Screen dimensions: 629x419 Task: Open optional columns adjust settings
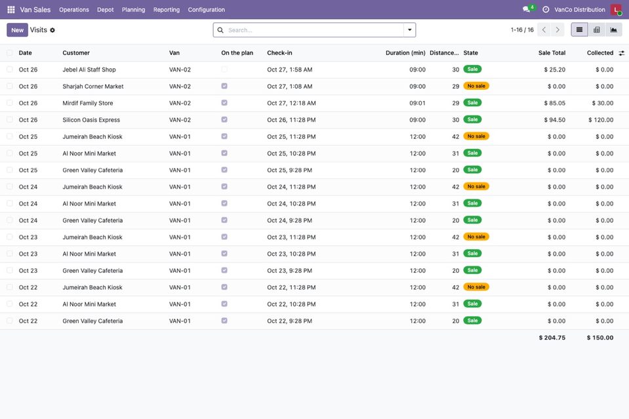[621, 53]
